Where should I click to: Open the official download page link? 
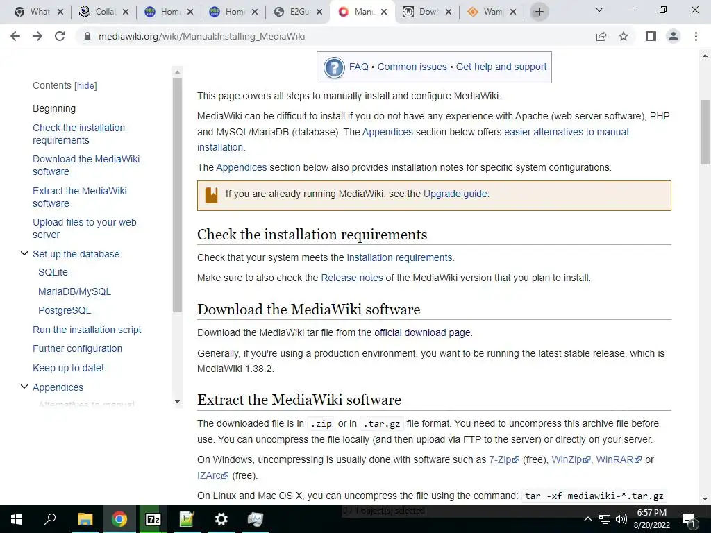(421, 332)
